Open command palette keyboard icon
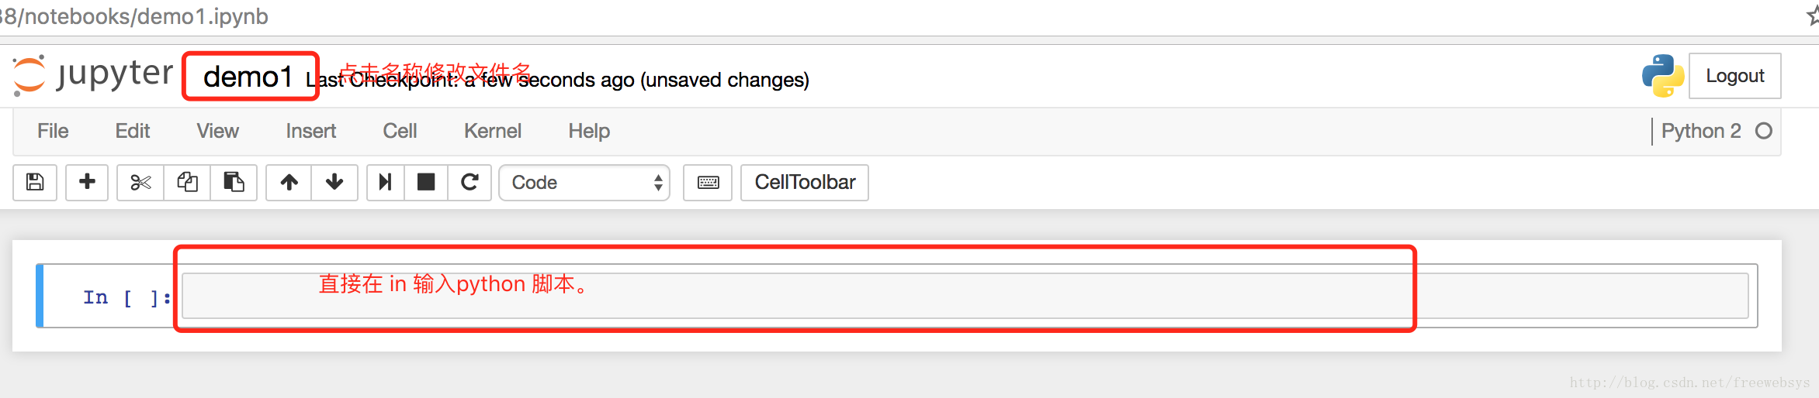The image size is (1819, 398). click(x=708, y=182)
